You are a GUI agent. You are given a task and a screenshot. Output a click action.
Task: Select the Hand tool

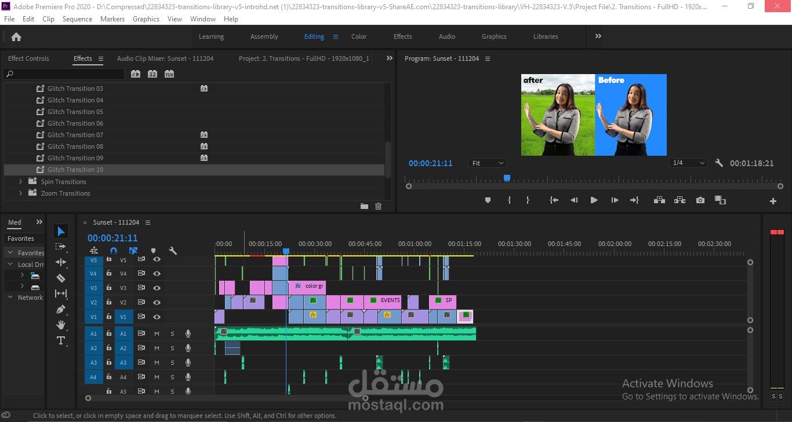[x=61, y=325]
